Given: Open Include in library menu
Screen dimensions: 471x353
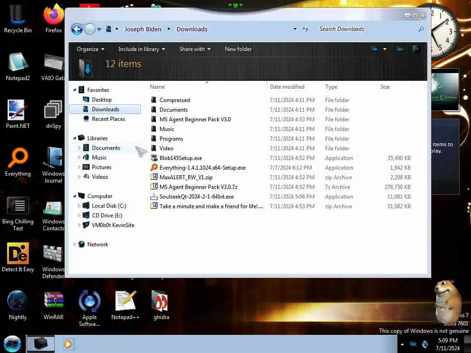Looking at the screenshot, I should point(142,49).
